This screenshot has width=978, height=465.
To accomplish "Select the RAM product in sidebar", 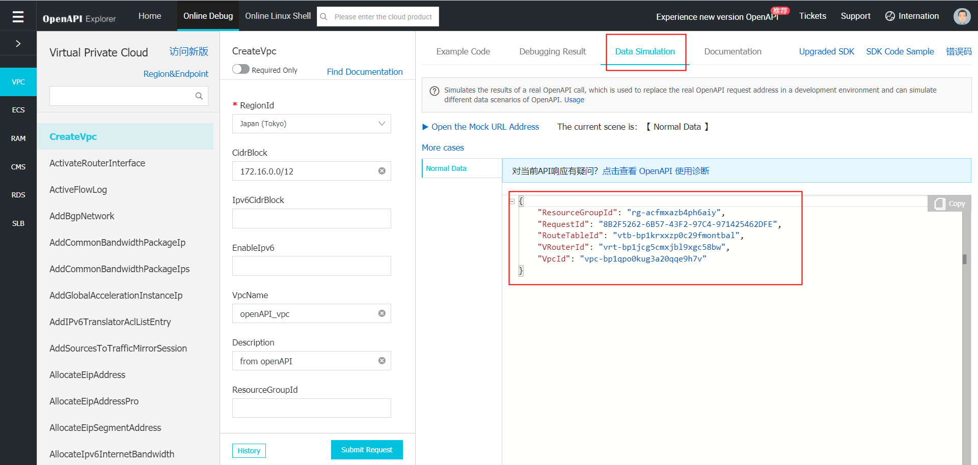I will point(18,138).
